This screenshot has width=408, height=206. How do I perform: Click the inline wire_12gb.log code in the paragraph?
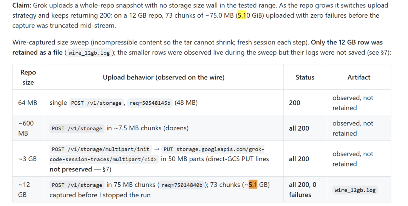(x=89, y=53)
